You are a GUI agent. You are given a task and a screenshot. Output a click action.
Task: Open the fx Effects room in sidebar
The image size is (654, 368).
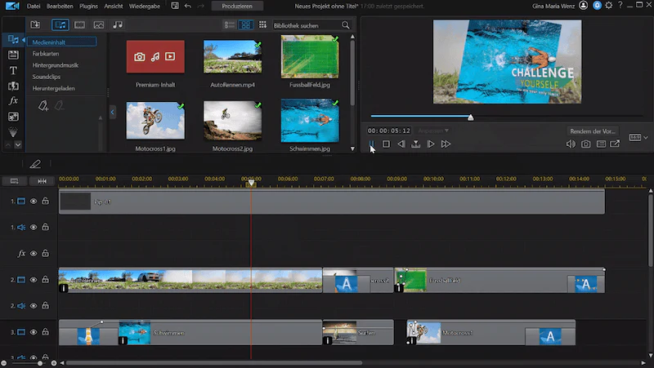(x=13, y=100)
